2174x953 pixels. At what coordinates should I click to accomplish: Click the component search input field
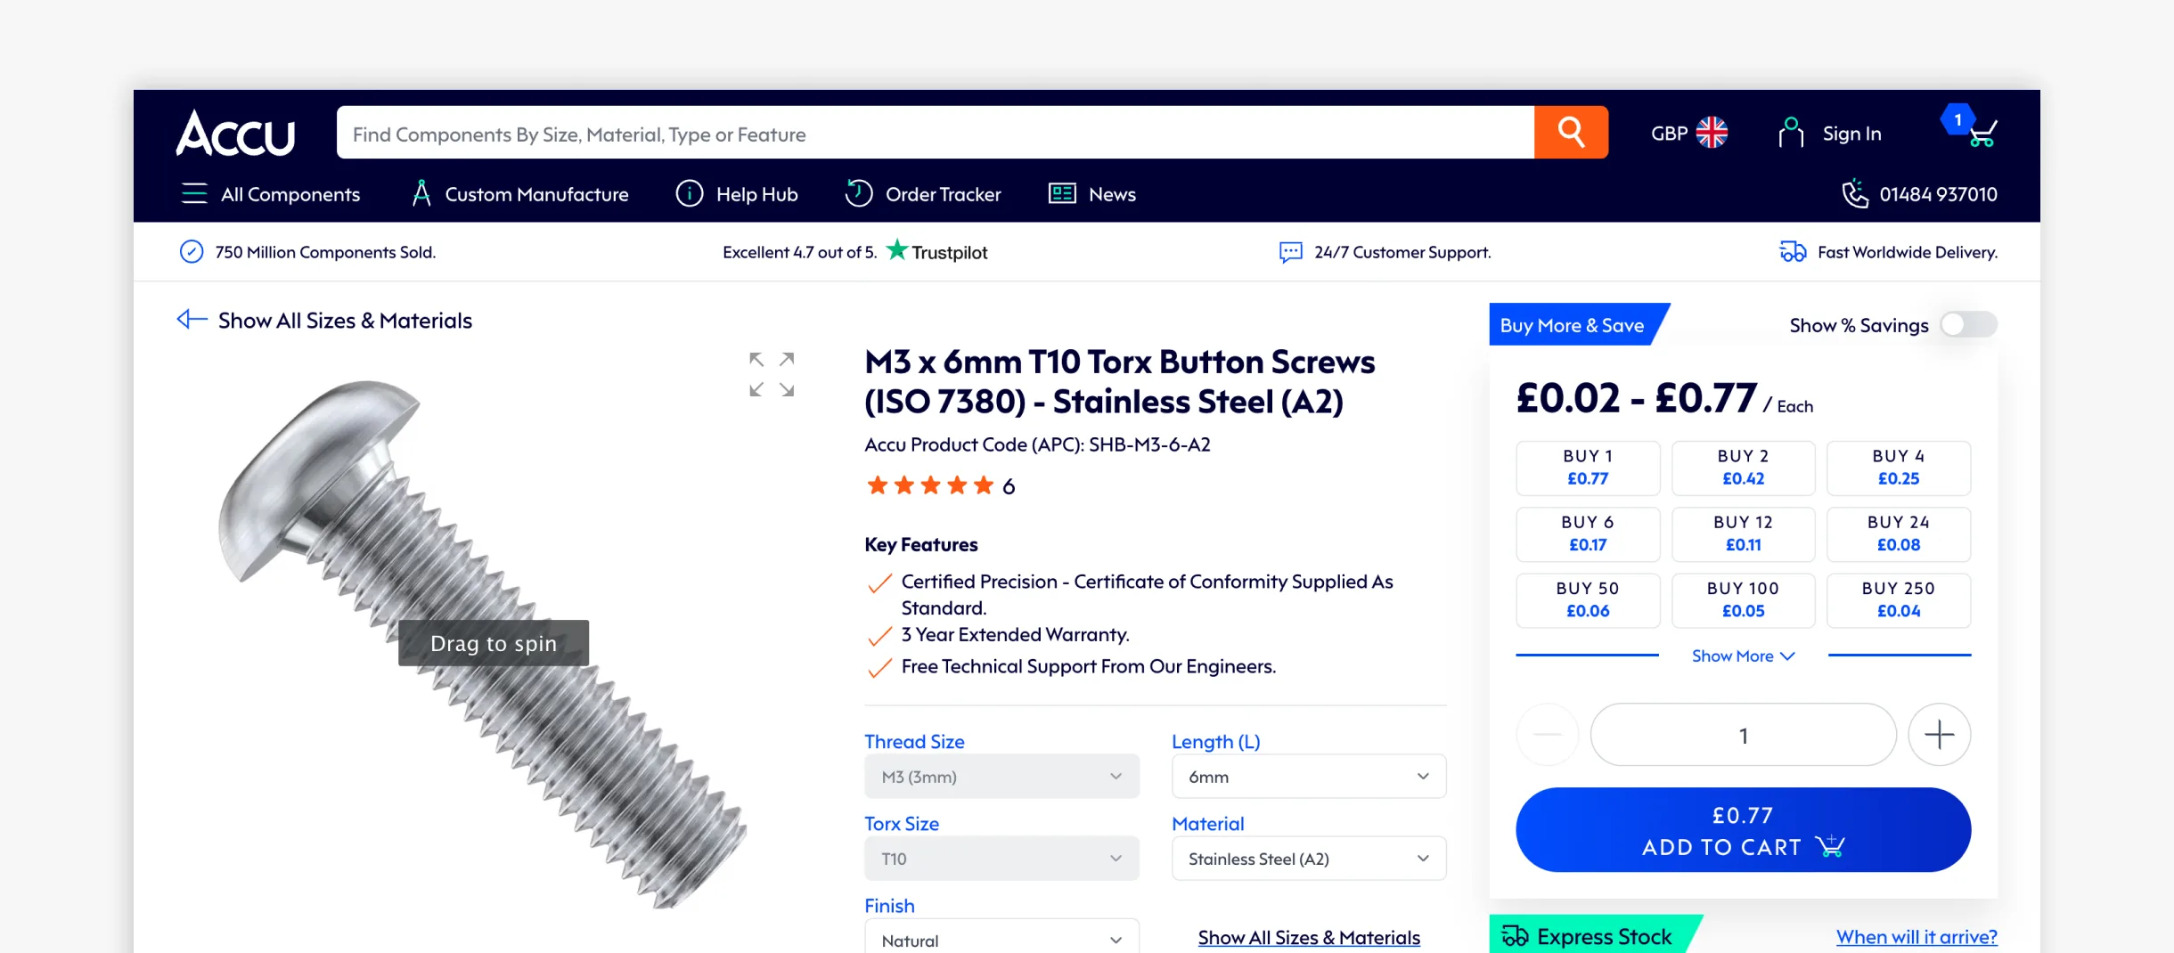[936, 134]
